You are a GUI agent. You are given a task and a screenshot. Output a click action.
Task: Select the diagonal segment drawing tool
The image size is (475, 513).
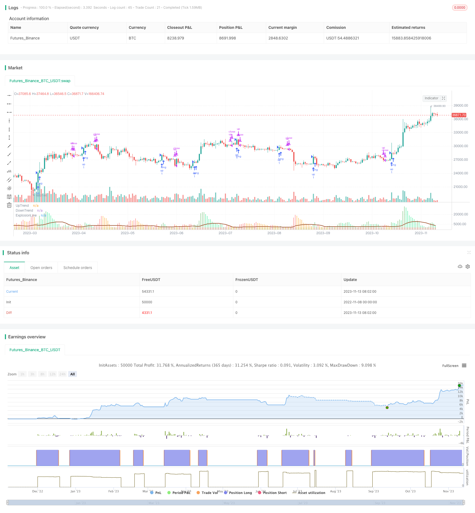pyautogui.click(x=9, y=163)
